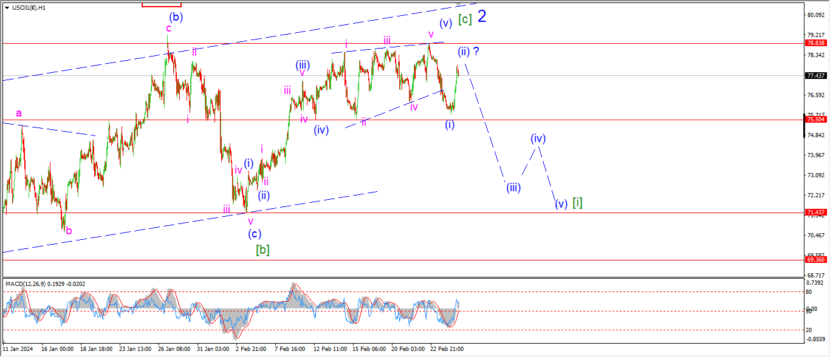
Task: Select the green [b] wave label
Action: (262, 250)
